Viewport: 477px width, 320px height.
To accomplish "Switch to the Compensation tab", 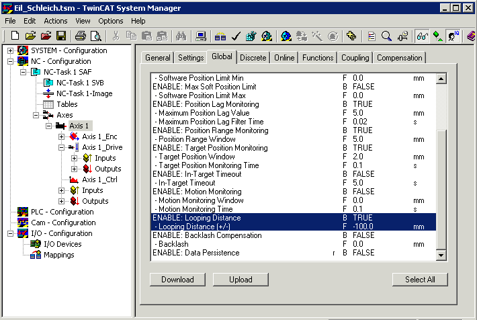I will pyautogui.click(x=400, y=58).
